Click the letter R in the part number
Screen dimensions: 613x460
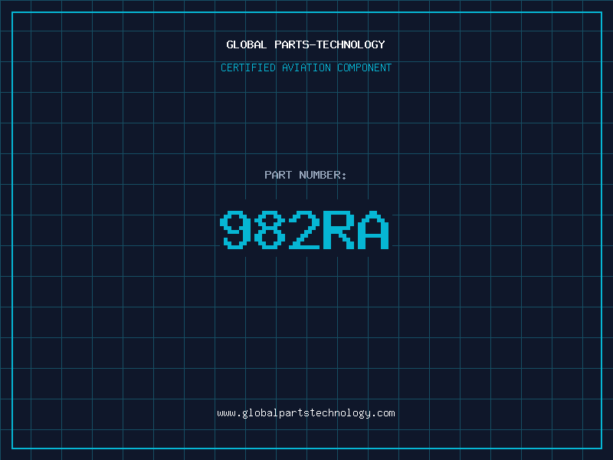point(339,231)
